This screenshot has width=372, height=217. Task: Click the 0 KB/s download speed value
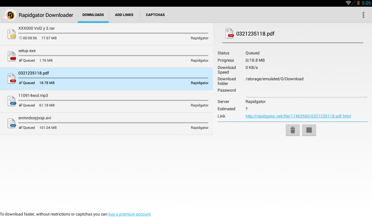coord(252,67)
